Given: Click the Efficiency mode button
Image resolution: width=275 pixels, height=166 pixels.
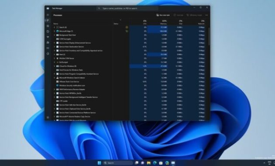Looking at the screenshot, I should click(194, 15).
